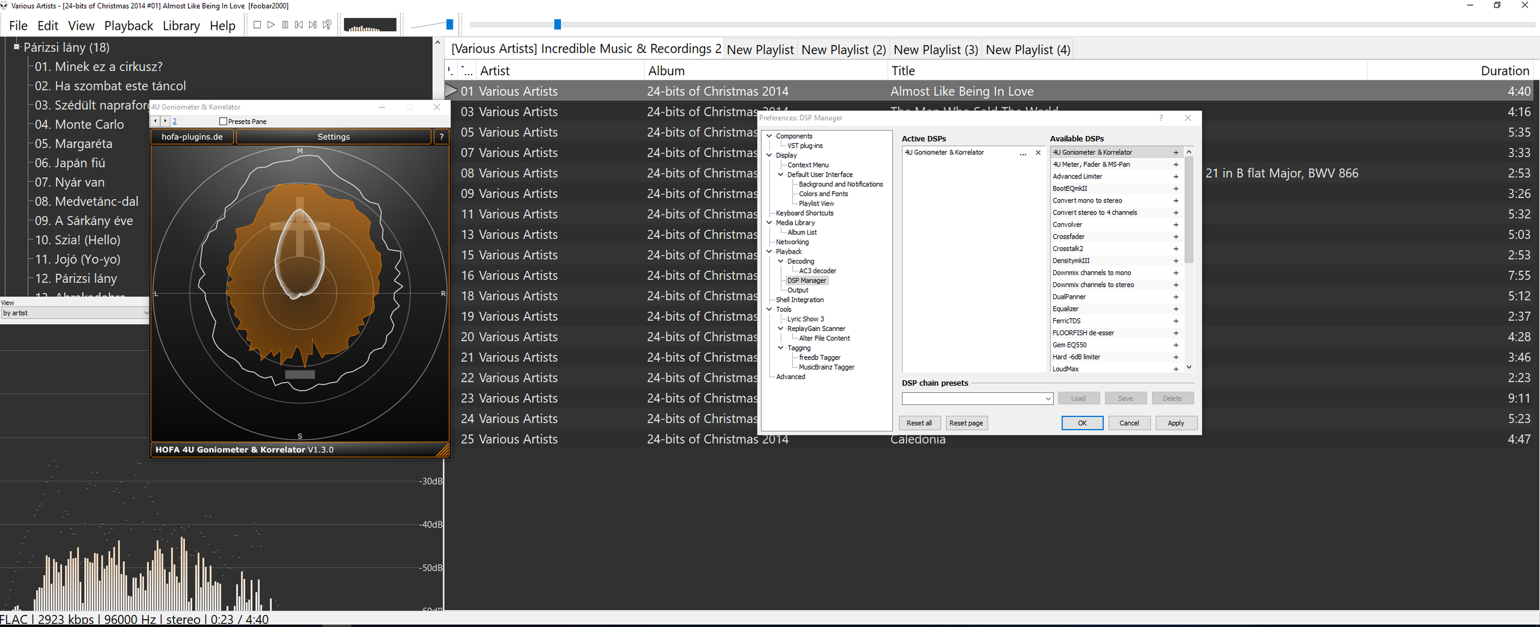Click the next preset arrow in Goniometer window
The height and width of the screenshot is (627, 1540).
pyautogui.click(x=165, y=121)
